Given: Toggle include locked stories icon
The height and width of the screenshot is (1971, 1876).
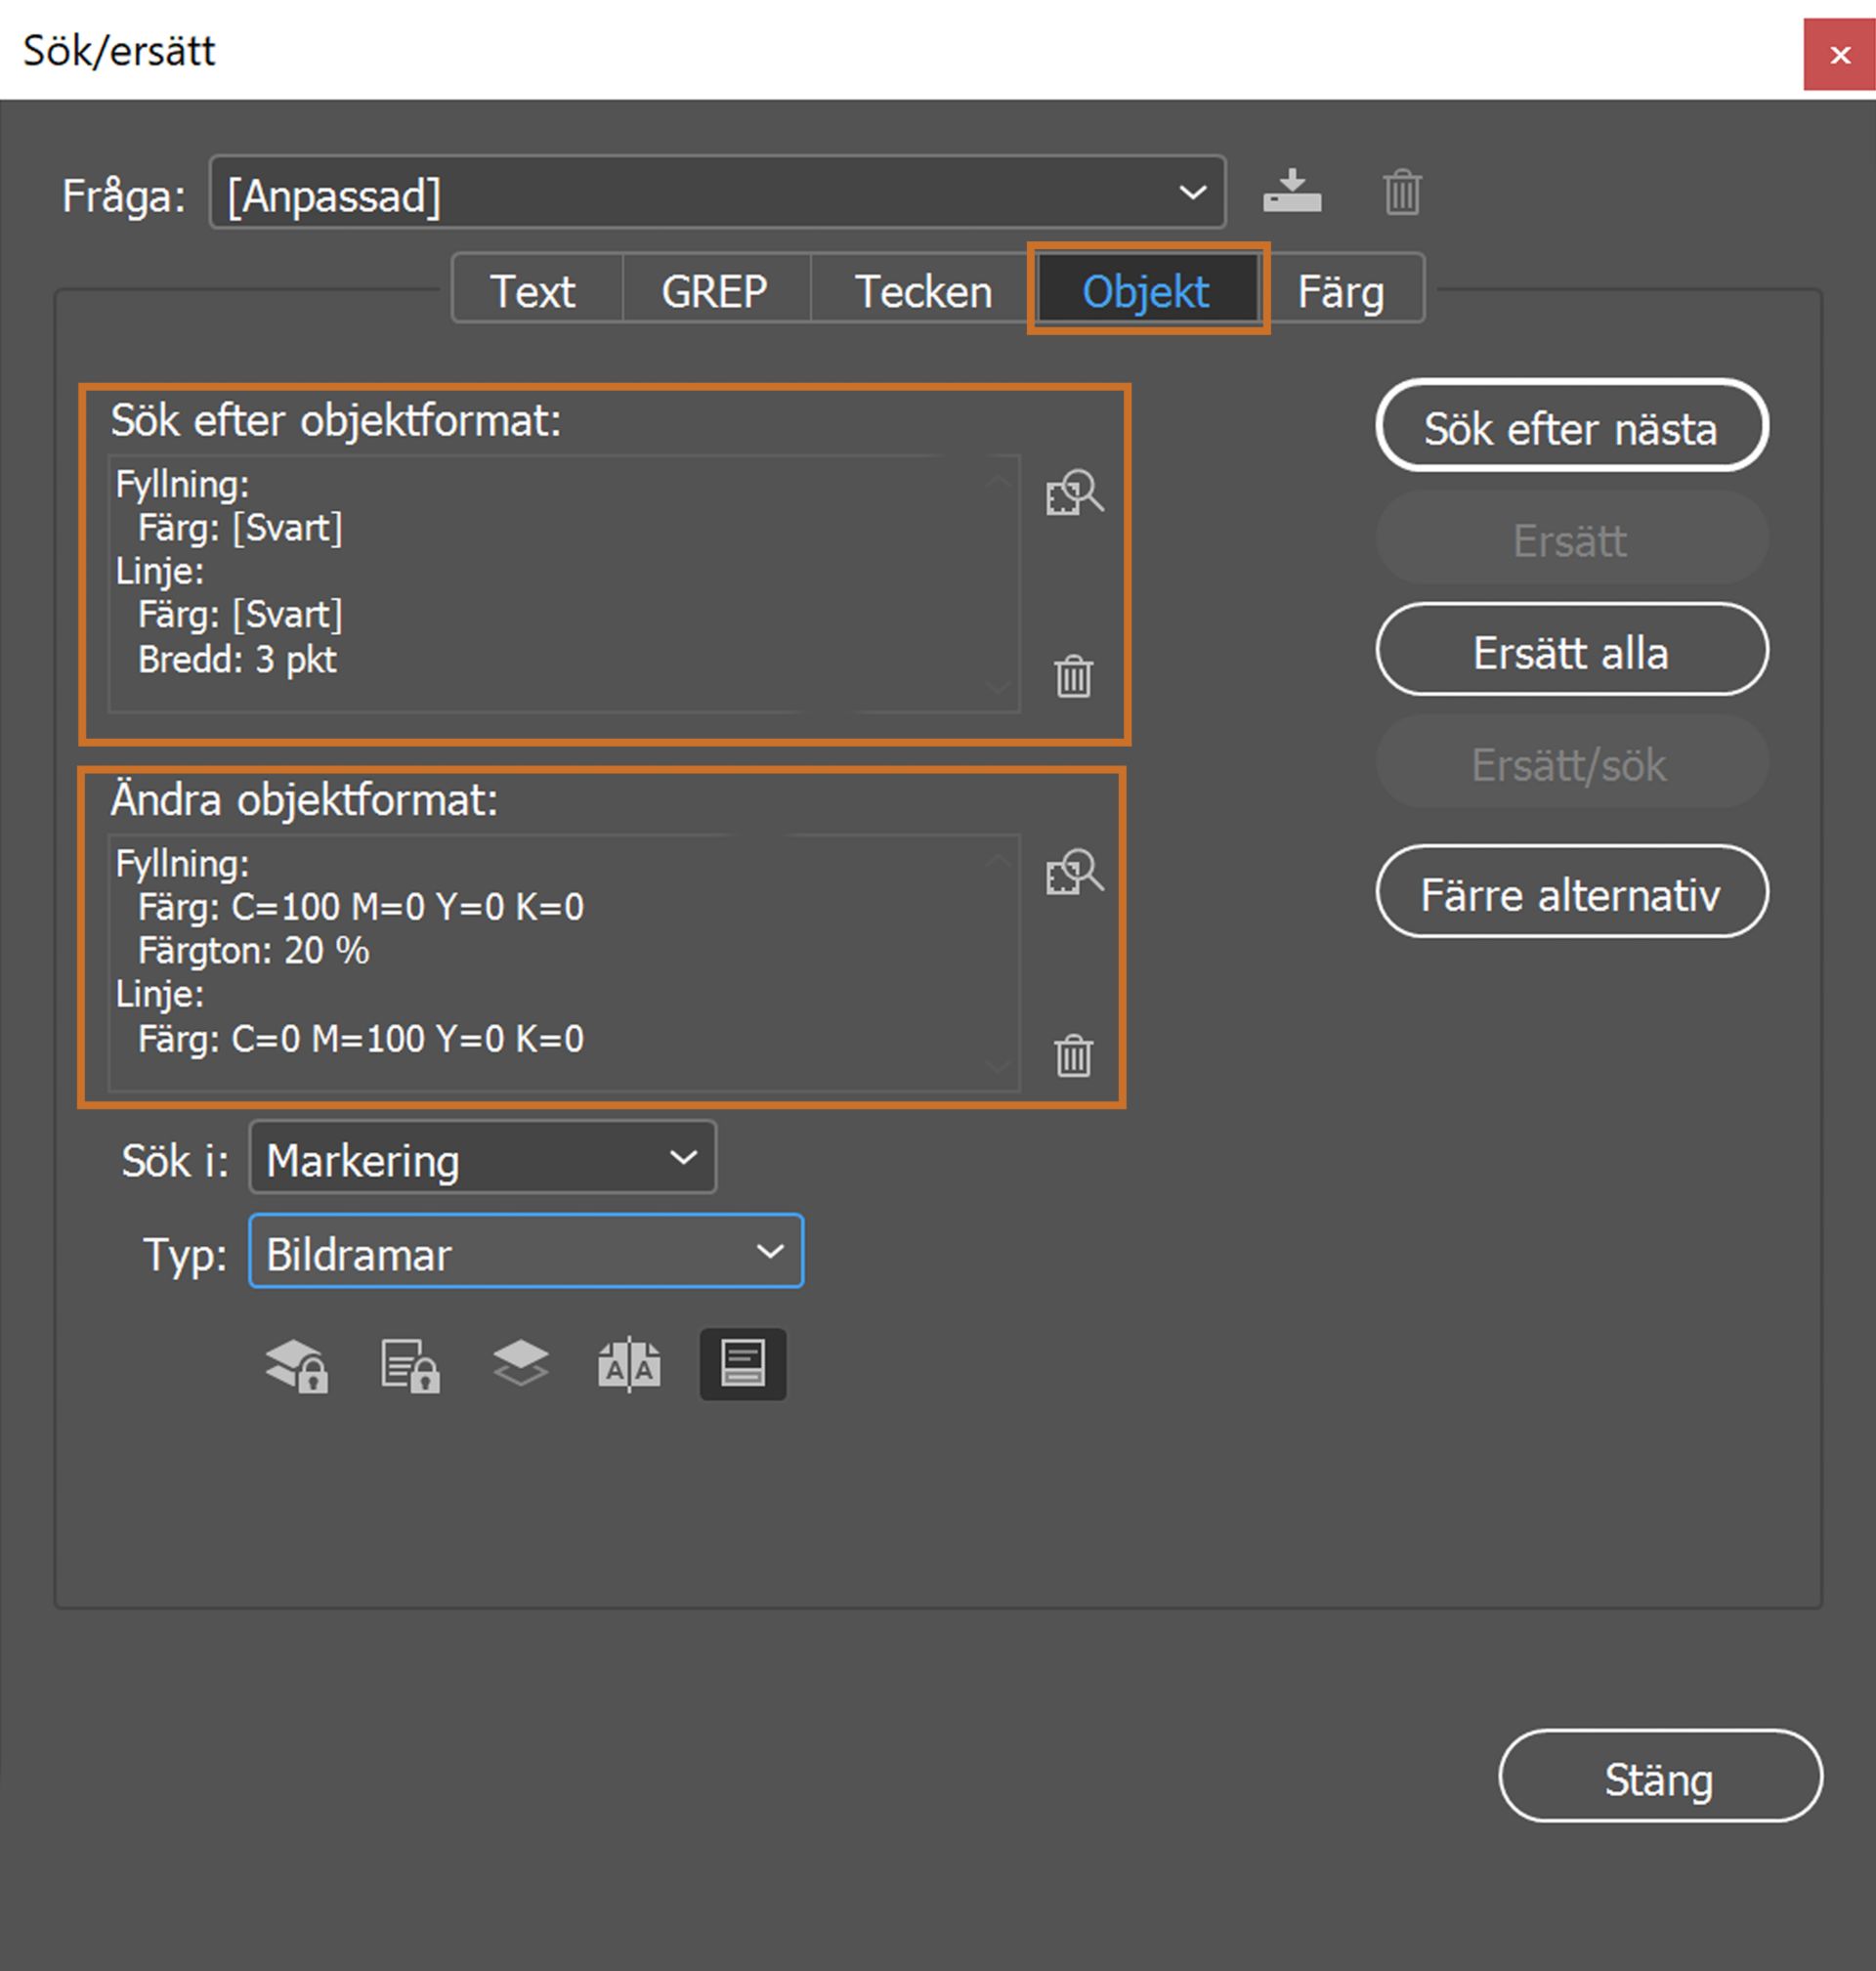Looking at the screenshot, I should (x=410, y=1365).
